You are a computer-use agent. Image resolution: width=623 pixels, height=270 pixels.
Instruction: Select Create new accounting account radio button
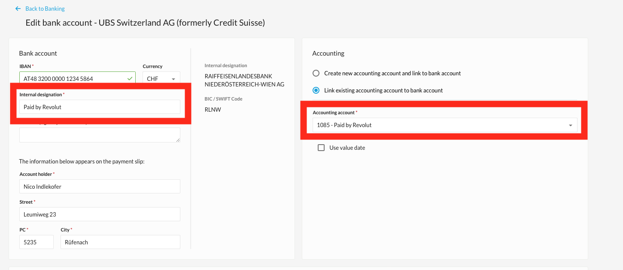(x=316, y=73)
